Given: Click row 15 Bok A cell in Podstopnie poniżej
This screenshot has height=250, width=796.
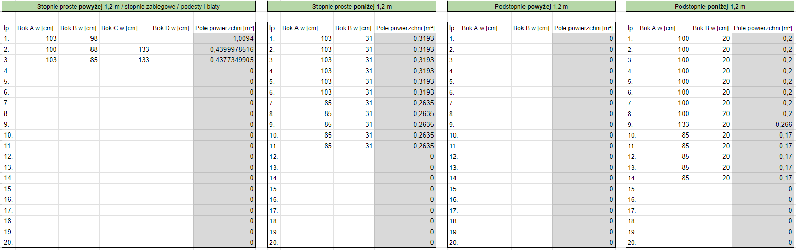Looking at the screenshot, I should point(665,189).
